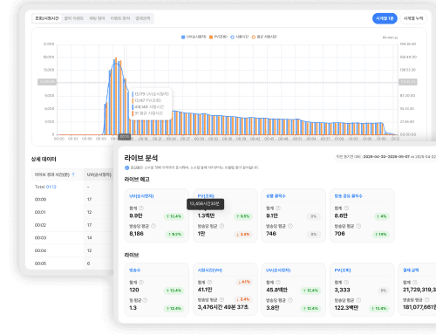Select the 00:03 row in detail table
The width and height of the screenshot is (436, 335).
coord(72,238)
